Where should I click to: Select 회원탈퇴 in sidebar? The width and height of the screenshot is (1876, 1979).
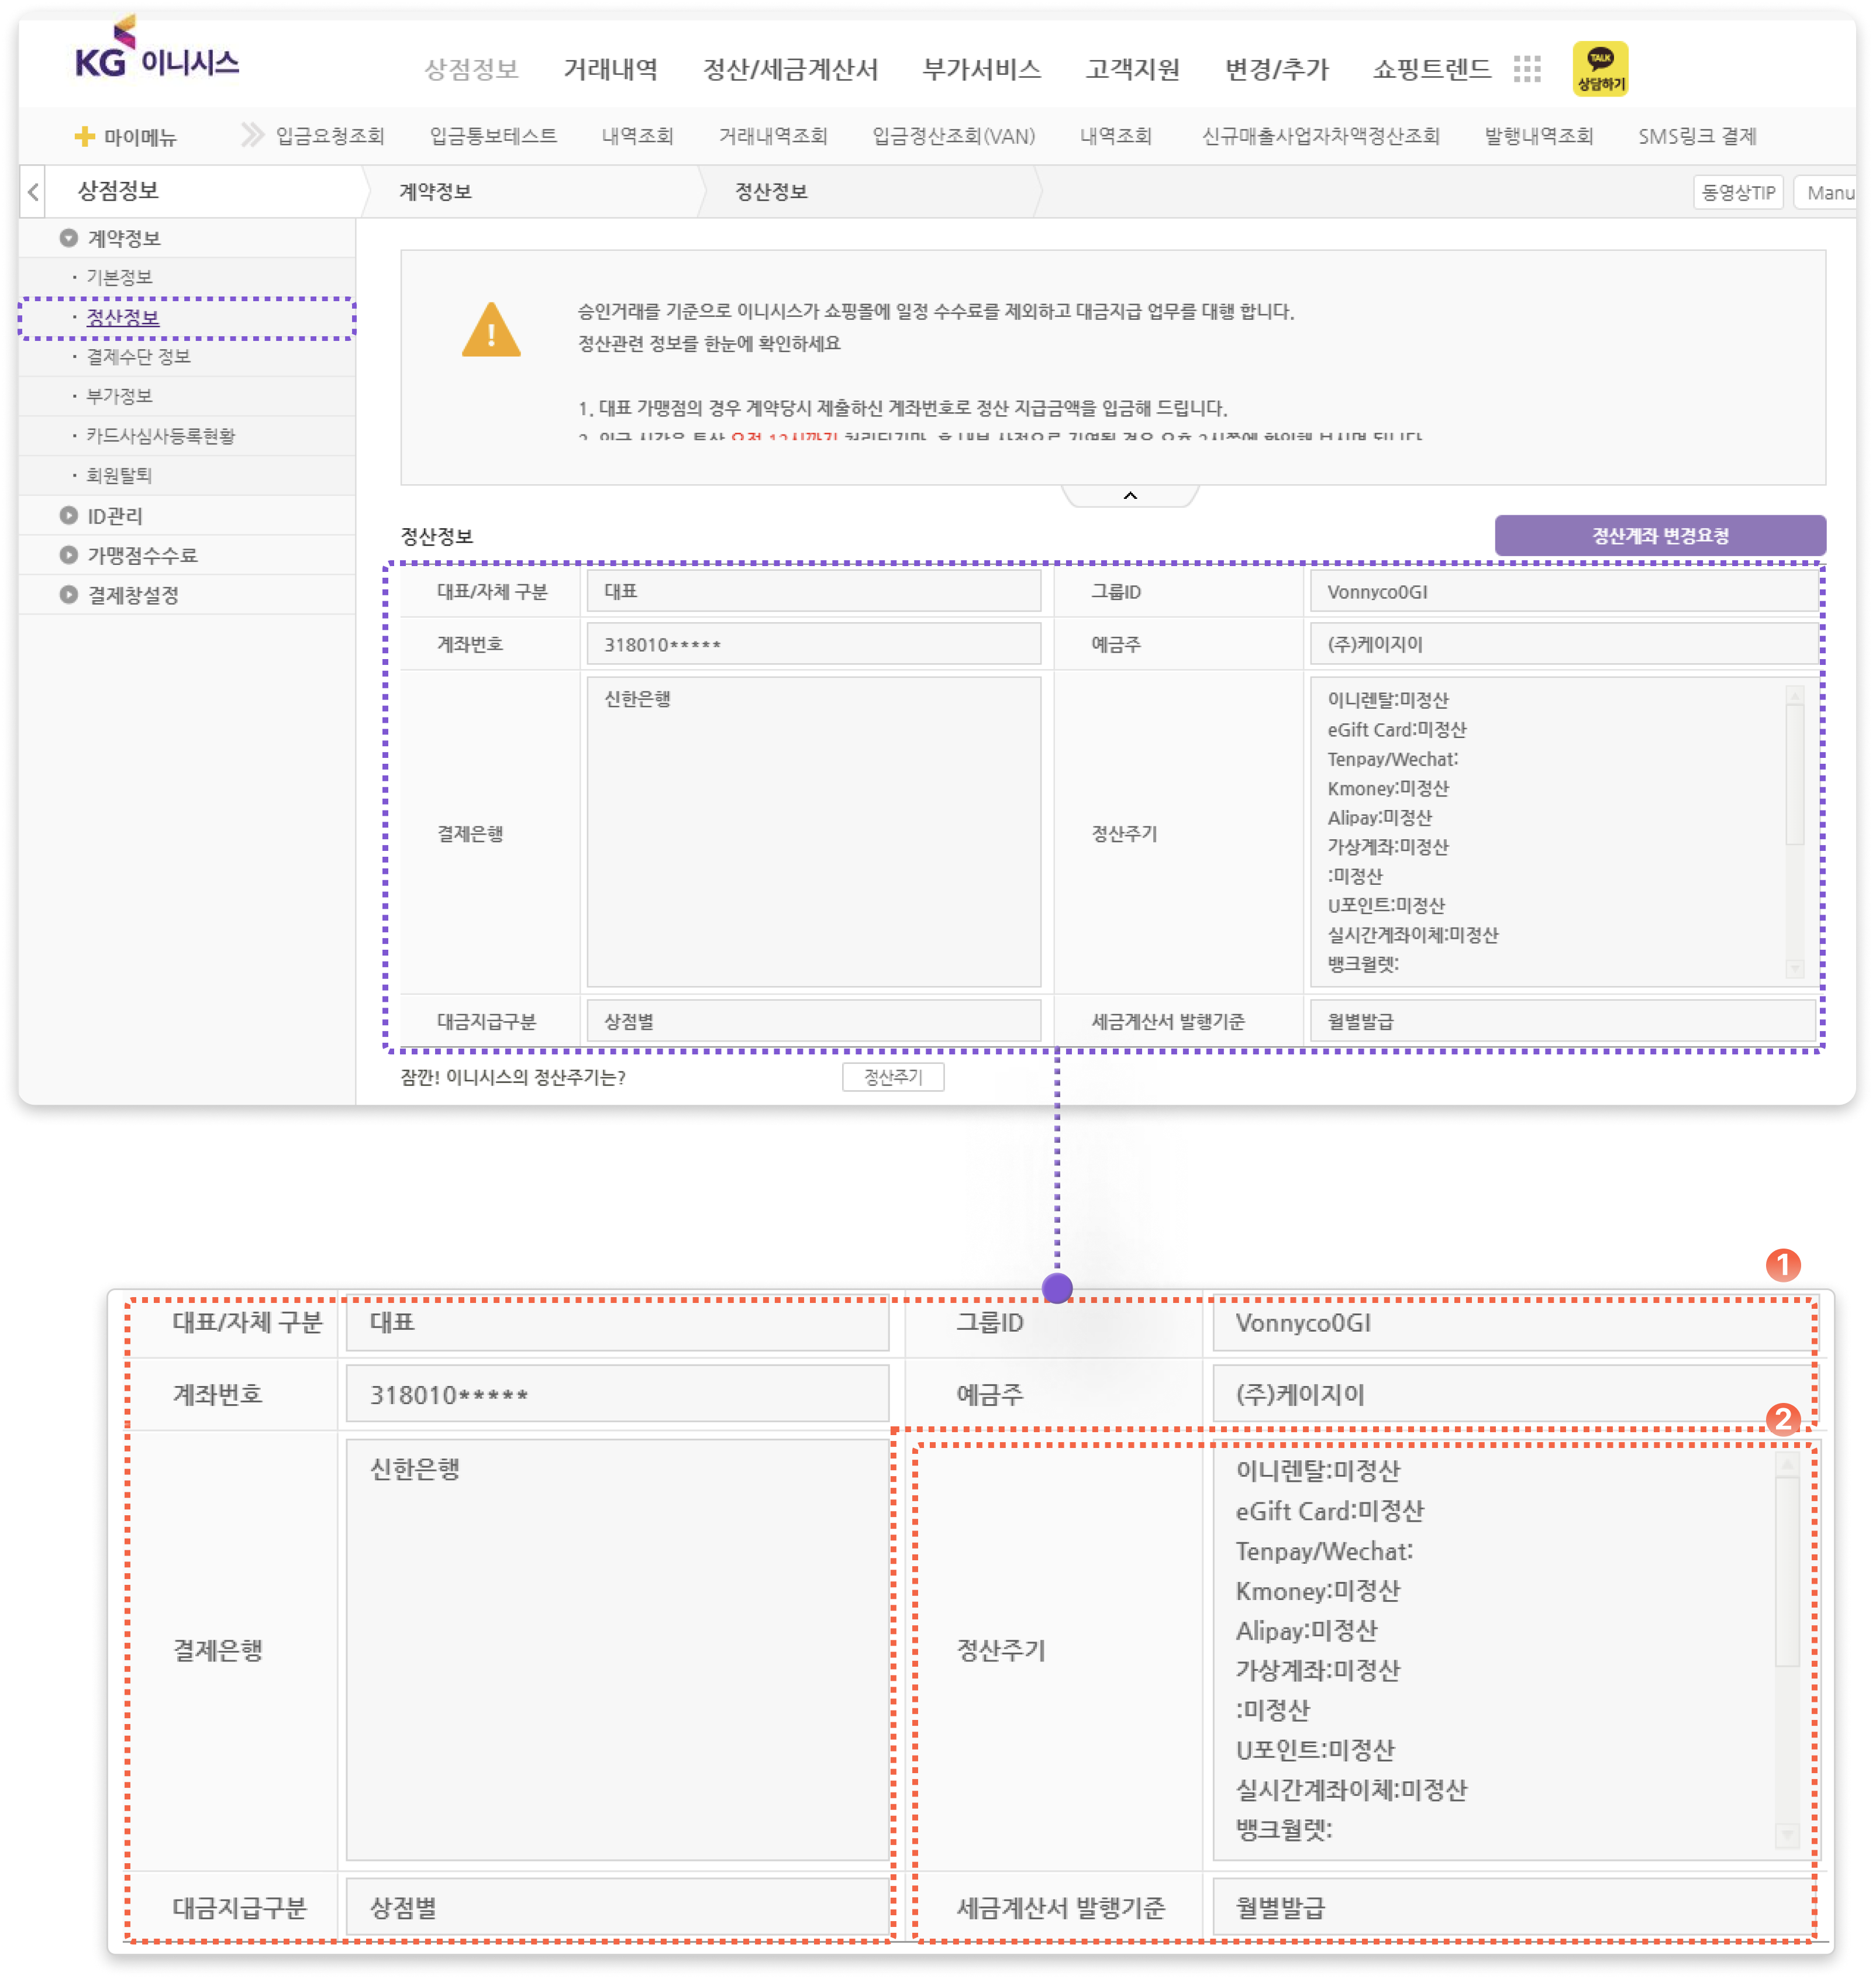(x=119, y=475)
